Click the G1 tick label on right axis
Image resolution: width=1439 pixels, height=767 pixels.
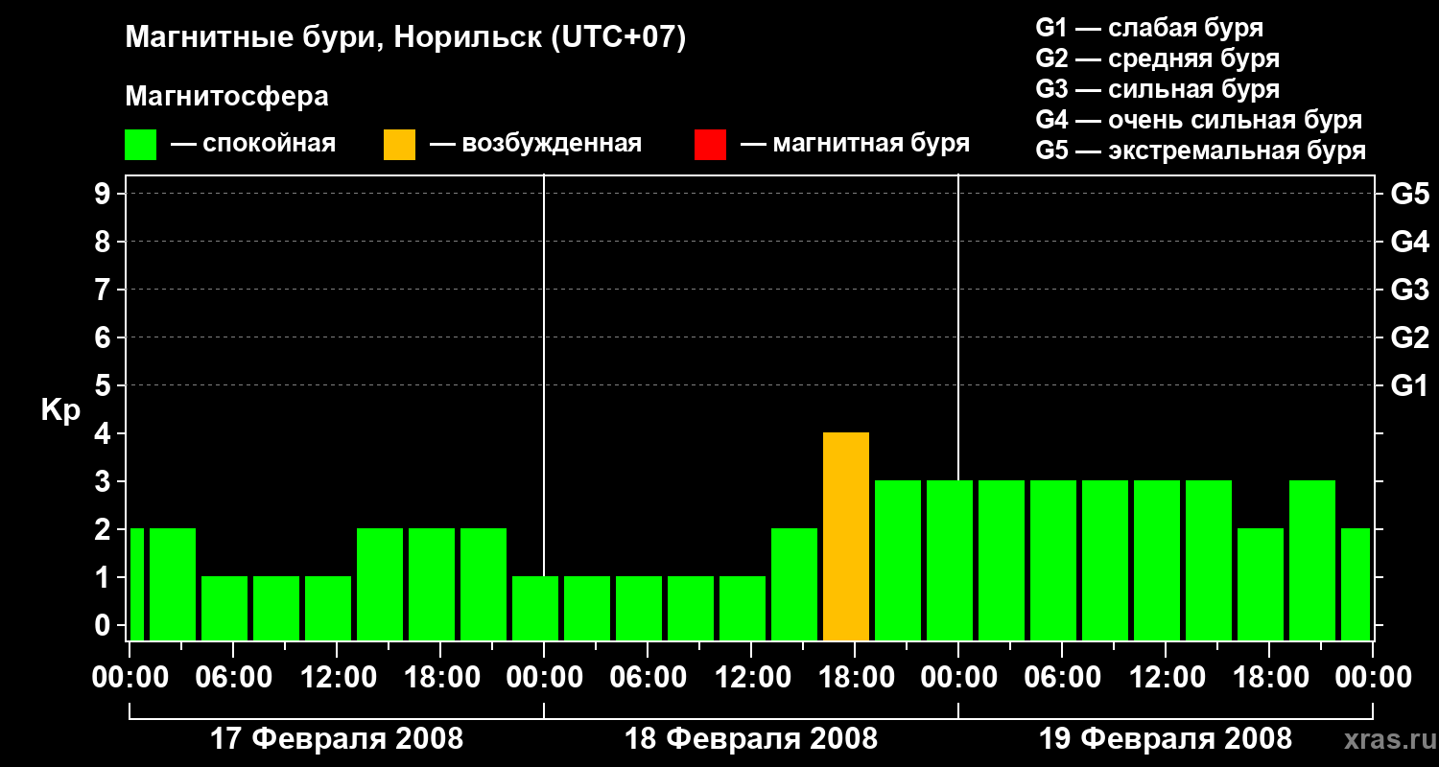click(1409, 385)
